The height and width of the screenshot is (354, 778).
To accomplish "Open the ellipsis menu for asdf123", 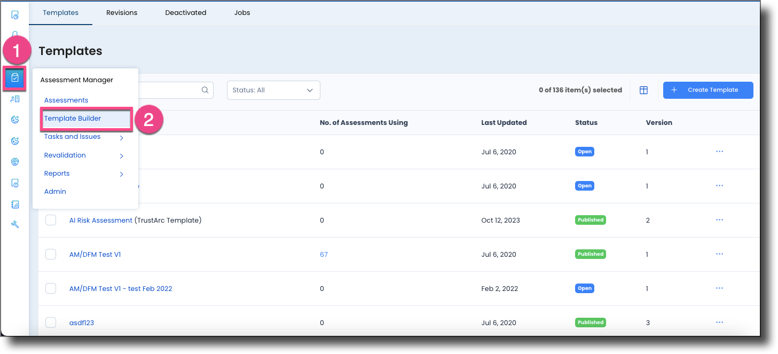I will click(719, 322).
